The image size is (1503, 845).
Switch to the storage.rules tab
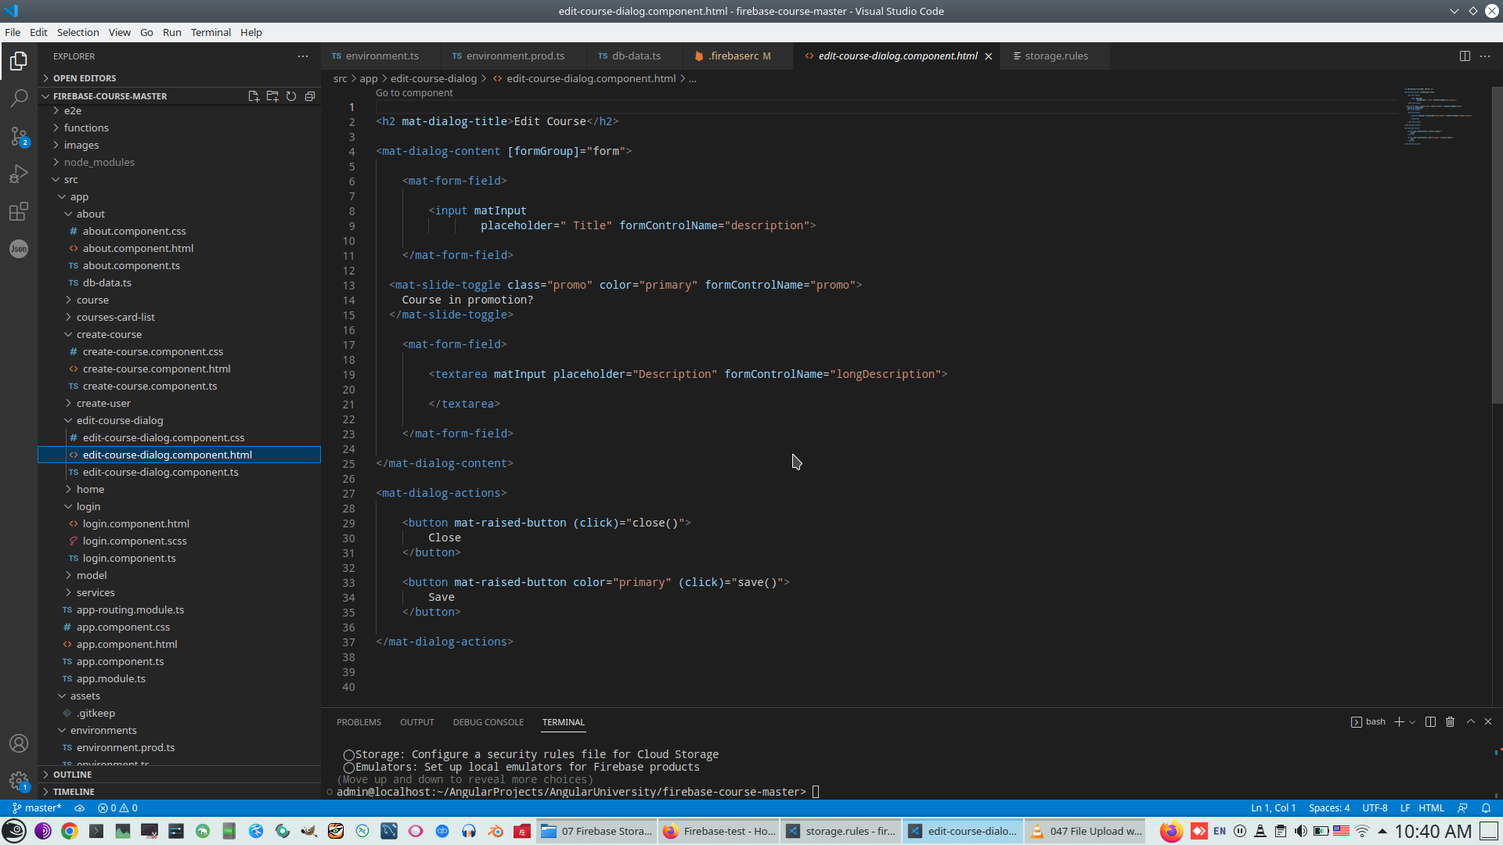tap(1055, 56)
